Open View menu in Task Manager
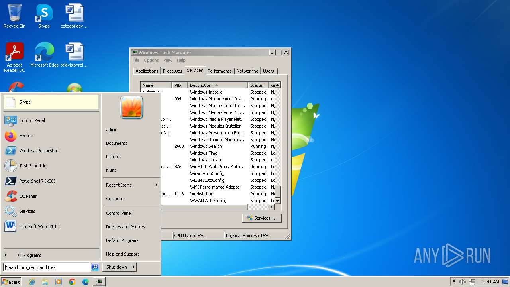The width and height of the screenshot is (510, 287). coord(168,60)
